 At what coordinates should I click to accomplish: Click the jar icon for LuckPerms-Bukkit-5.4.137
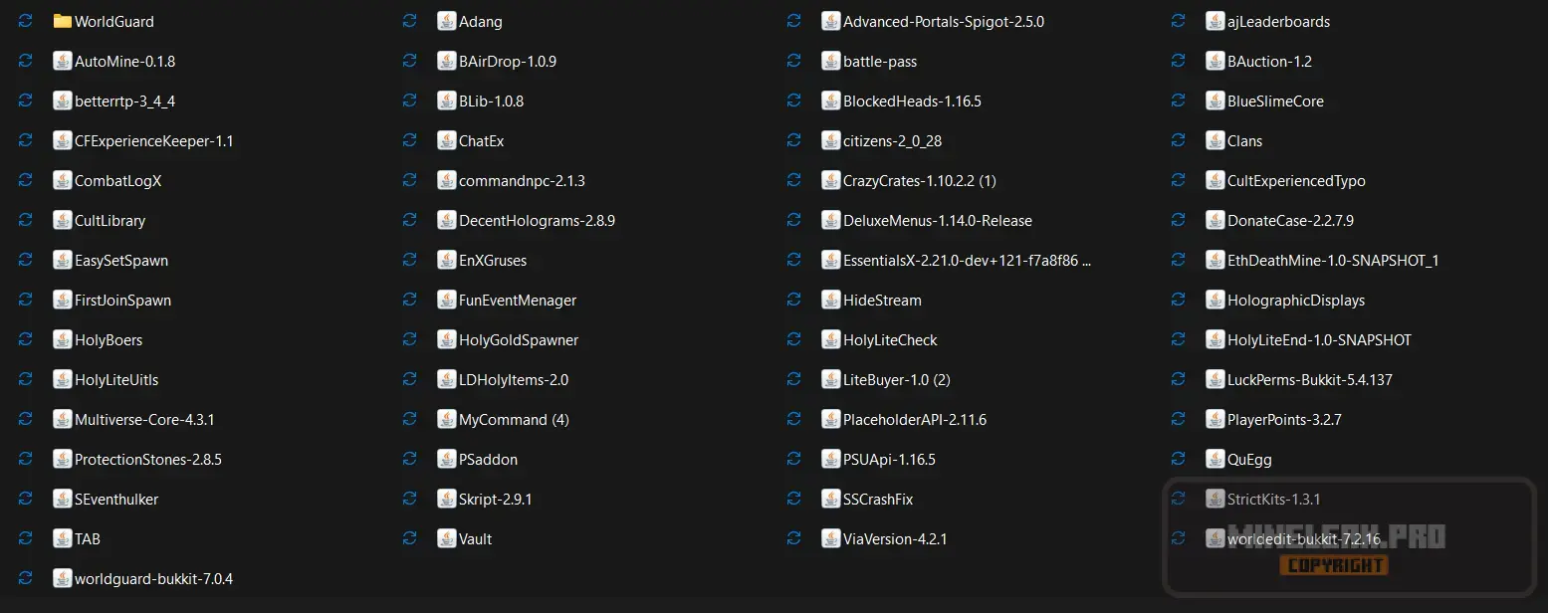click(1215, 379)
